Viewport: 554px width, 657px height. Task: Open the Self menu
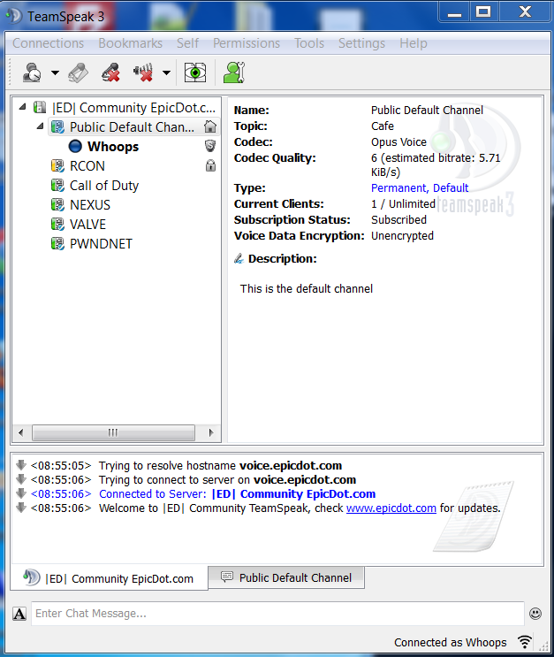point(187,43)
